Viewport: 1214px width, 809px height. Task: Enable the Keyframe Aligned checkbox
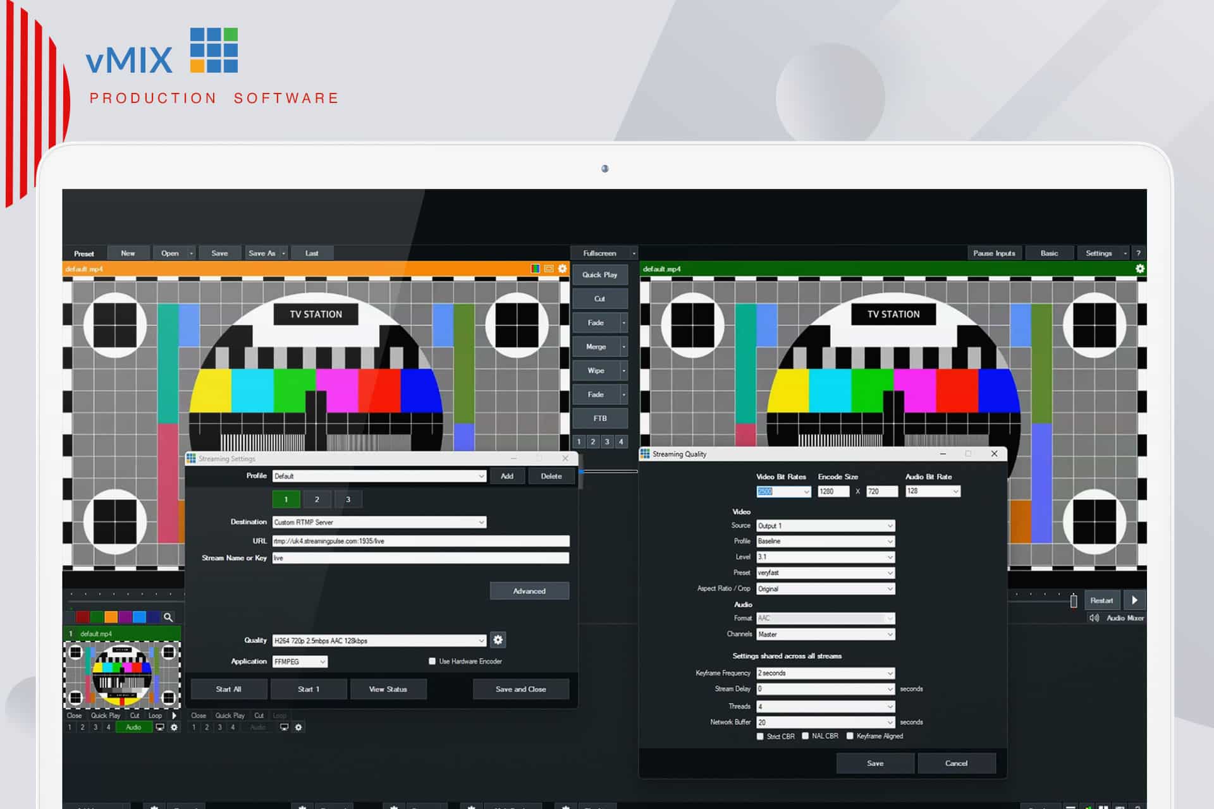point(850,736)
